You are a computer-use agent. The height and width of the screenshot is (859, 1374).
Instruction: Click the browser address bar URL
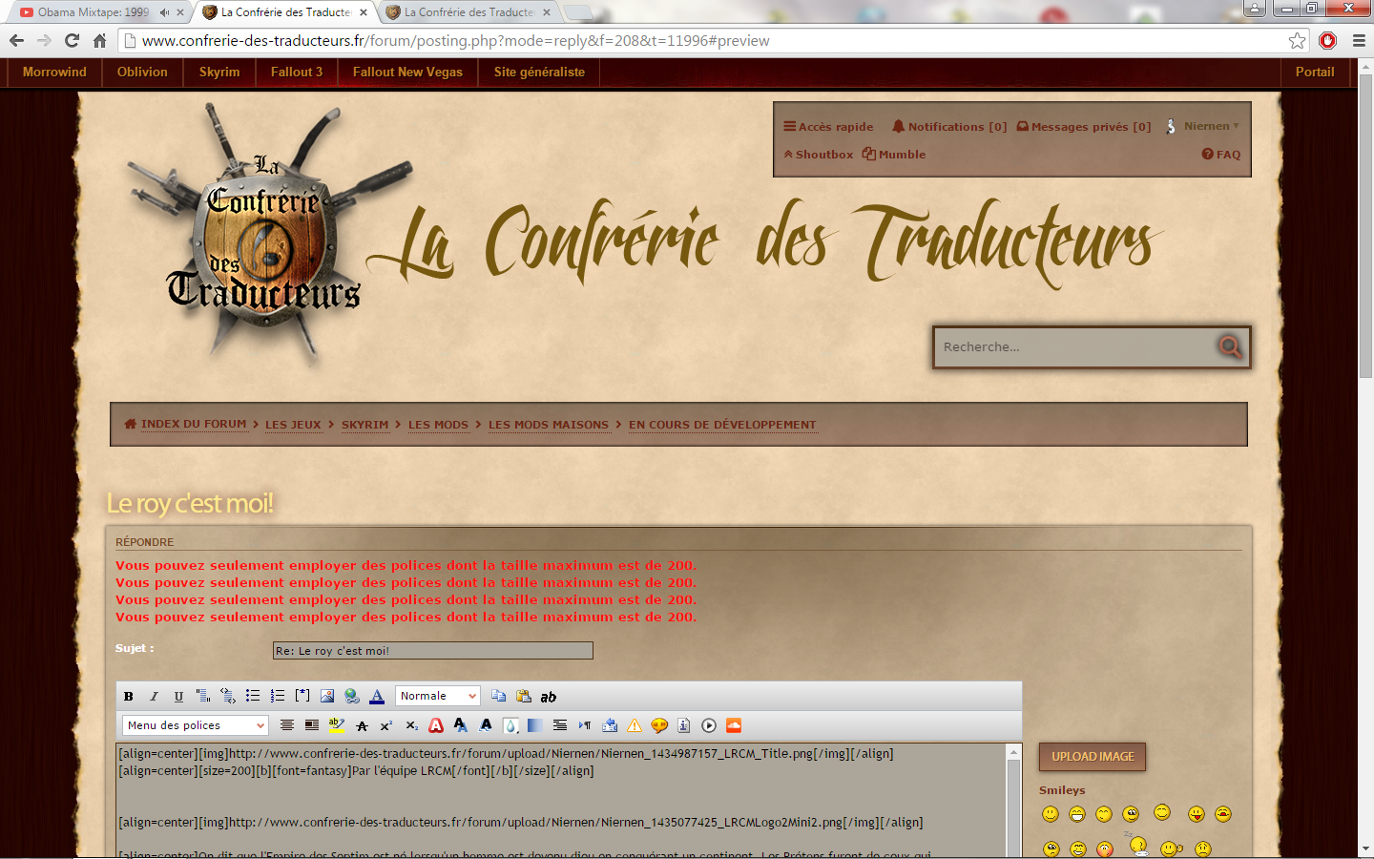tap(455, 41)
